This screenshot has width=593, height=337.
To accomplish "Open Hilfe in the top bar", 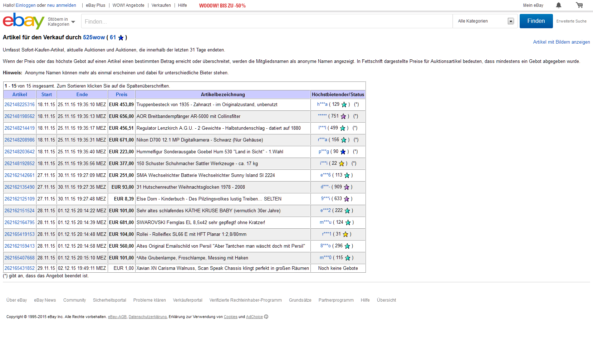I will tap(182, 5).
